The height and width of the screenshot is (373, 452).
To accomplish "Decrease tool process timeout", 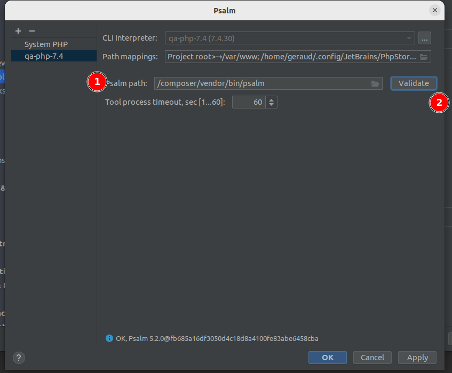I will [271, 105].
